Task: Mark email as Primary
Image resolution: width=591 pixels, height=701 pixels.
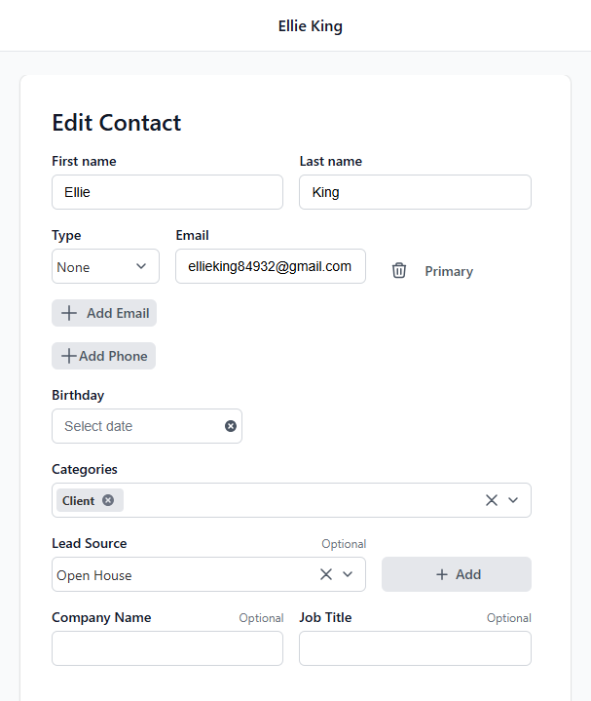Action: (x=449, y=271)
